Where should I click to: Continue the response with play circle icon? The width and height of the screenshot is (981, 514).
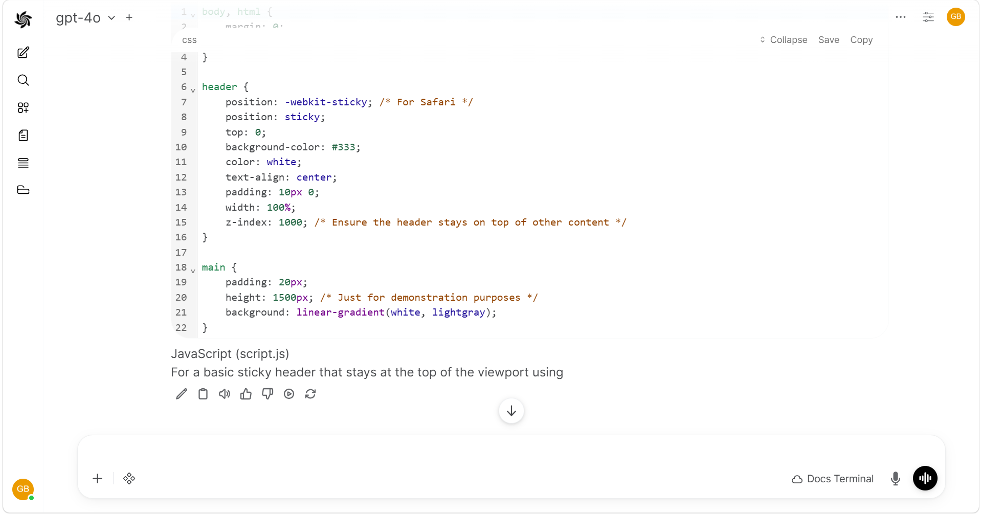point(289,394)
